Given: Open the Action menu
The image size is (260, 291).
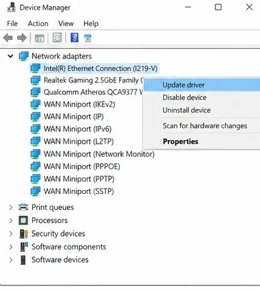Looking at the screenshot, I should pyautogui.click(x=38, y=23).
